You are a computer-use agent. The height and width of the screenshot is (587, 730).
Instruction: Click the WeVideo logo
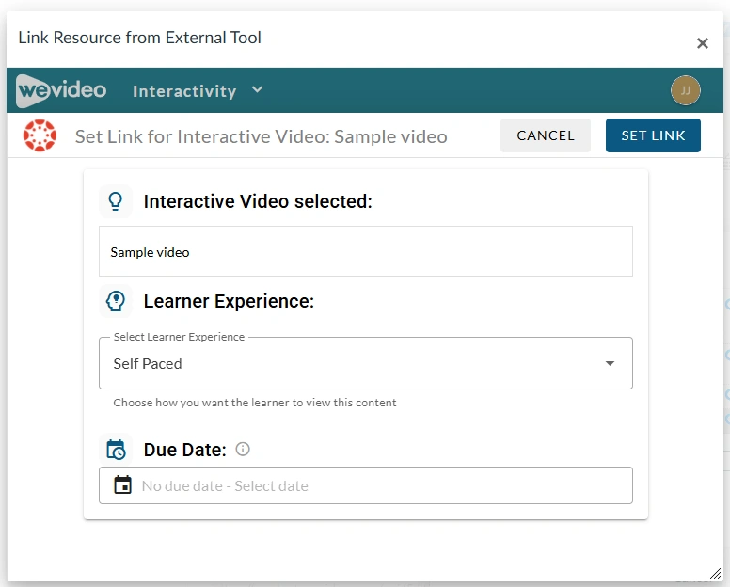[x=61, y=90]
